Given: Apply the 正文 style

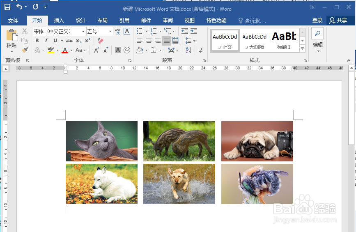Looking at the screenshot, I should [x=225, y=41].
